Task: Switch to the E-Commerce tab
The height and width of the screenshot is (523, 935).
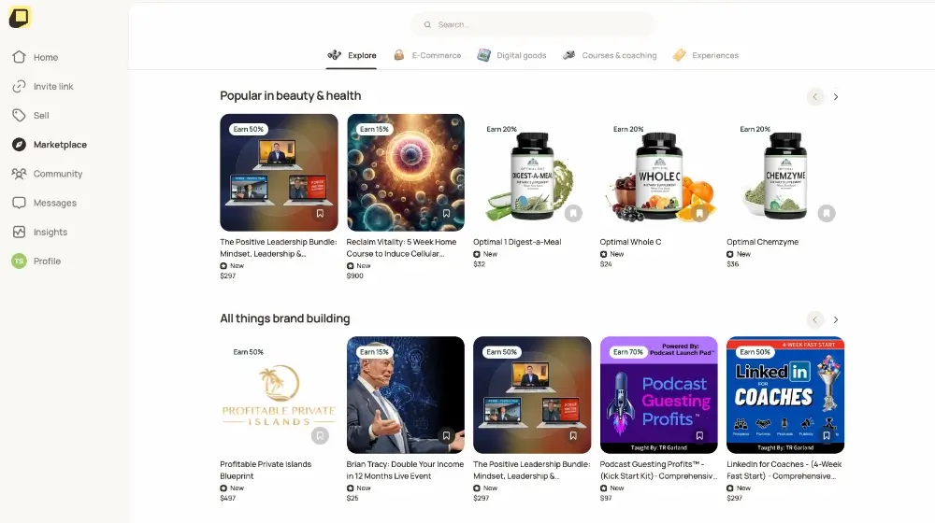Action: 427,55
